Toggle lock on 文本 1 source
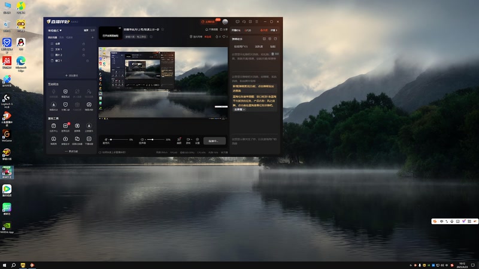 [84, 50]
